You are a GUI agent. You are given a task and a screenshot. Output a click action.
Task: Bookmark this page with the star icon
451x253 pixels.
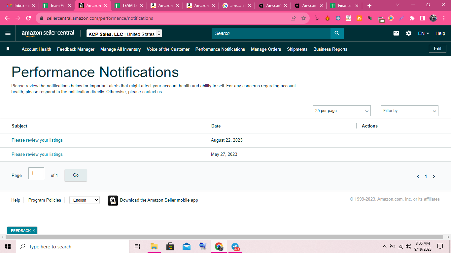304,18
